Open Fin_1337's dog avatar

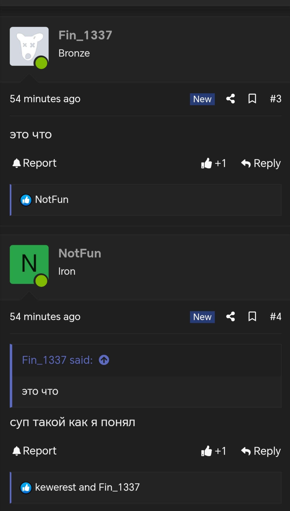click(29, 46)
